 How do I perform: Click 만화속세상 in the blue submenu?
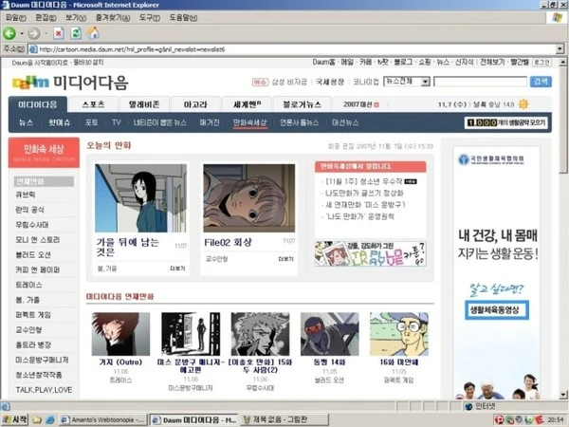point(249,122)
